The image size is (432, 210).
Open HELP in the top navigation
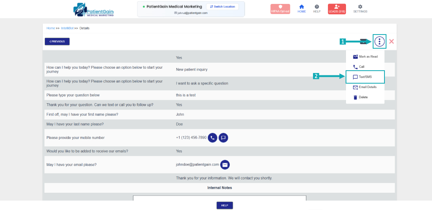(x=317, y=9)
